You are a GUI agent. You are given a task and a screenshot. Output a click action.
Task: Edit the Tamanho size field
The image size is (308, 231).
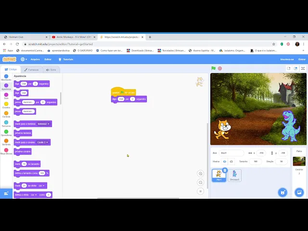tap(256, 162)
